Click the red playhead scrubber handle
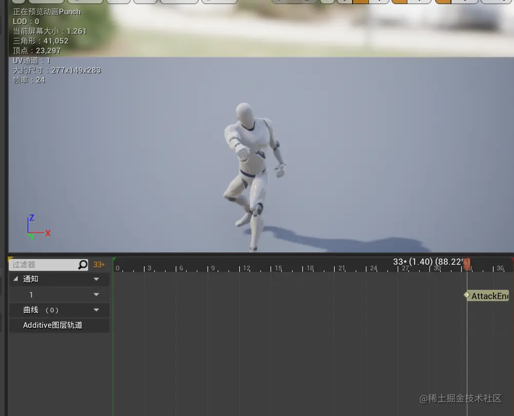Viewport: 514px width, 416px height. 467,264
